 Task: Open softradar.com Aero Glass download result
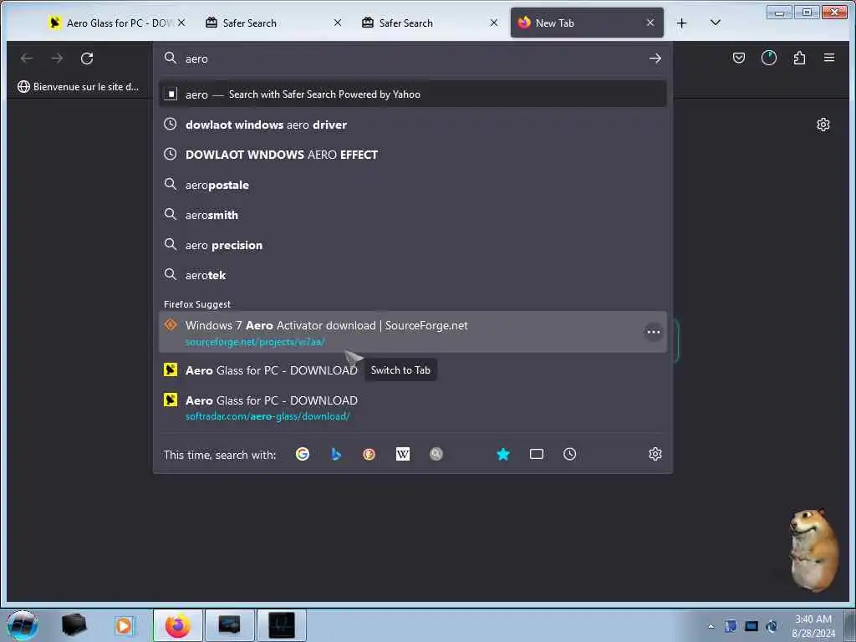(x=413, y=408)
